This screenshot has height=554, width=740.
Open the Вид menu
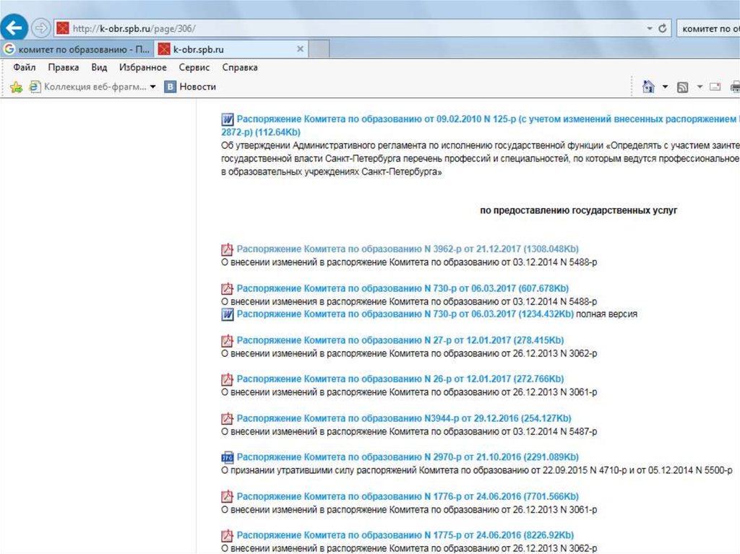click(x=99, y=67)
